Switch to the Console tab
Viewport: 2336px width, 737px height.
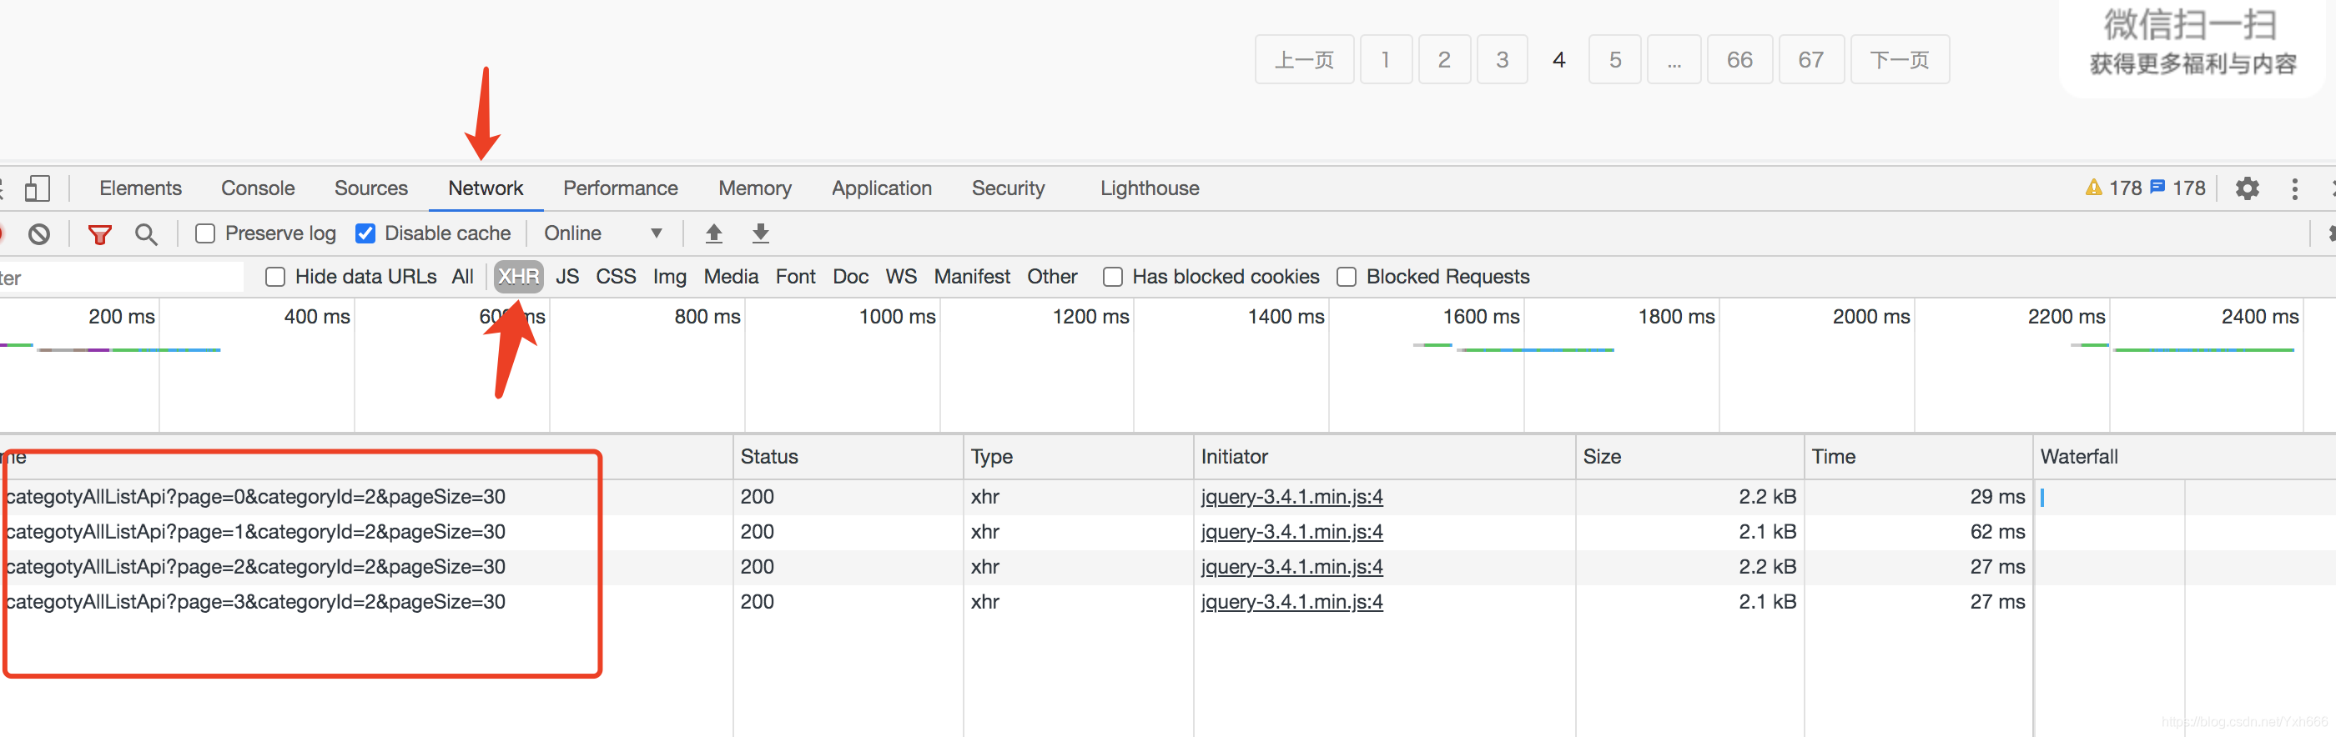258,188
